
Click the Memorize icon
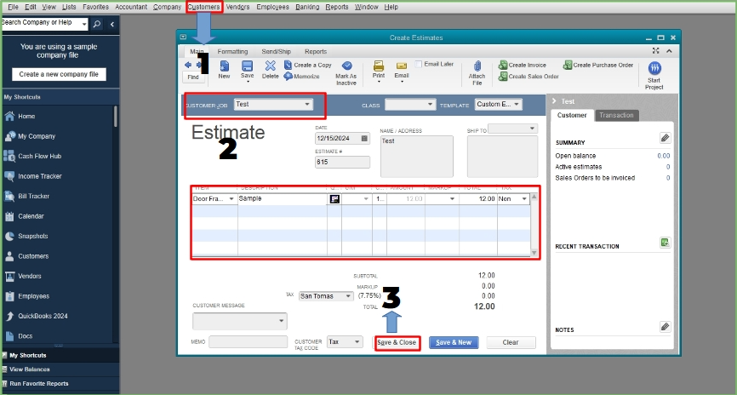tap(289, 76)
